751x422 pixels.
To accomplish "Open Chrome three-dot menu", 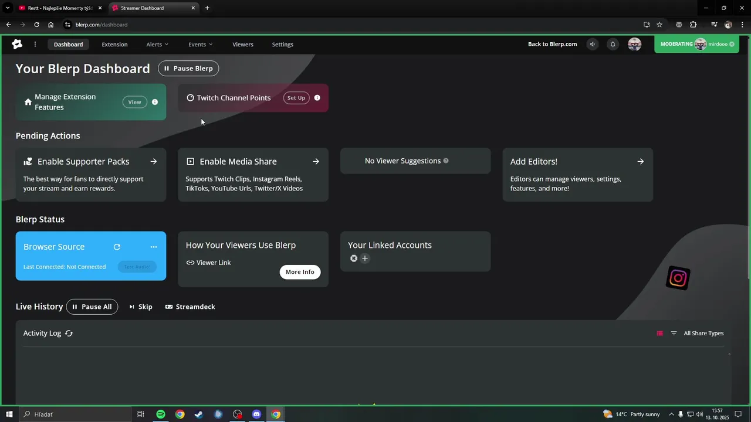I will click(742, 25).
